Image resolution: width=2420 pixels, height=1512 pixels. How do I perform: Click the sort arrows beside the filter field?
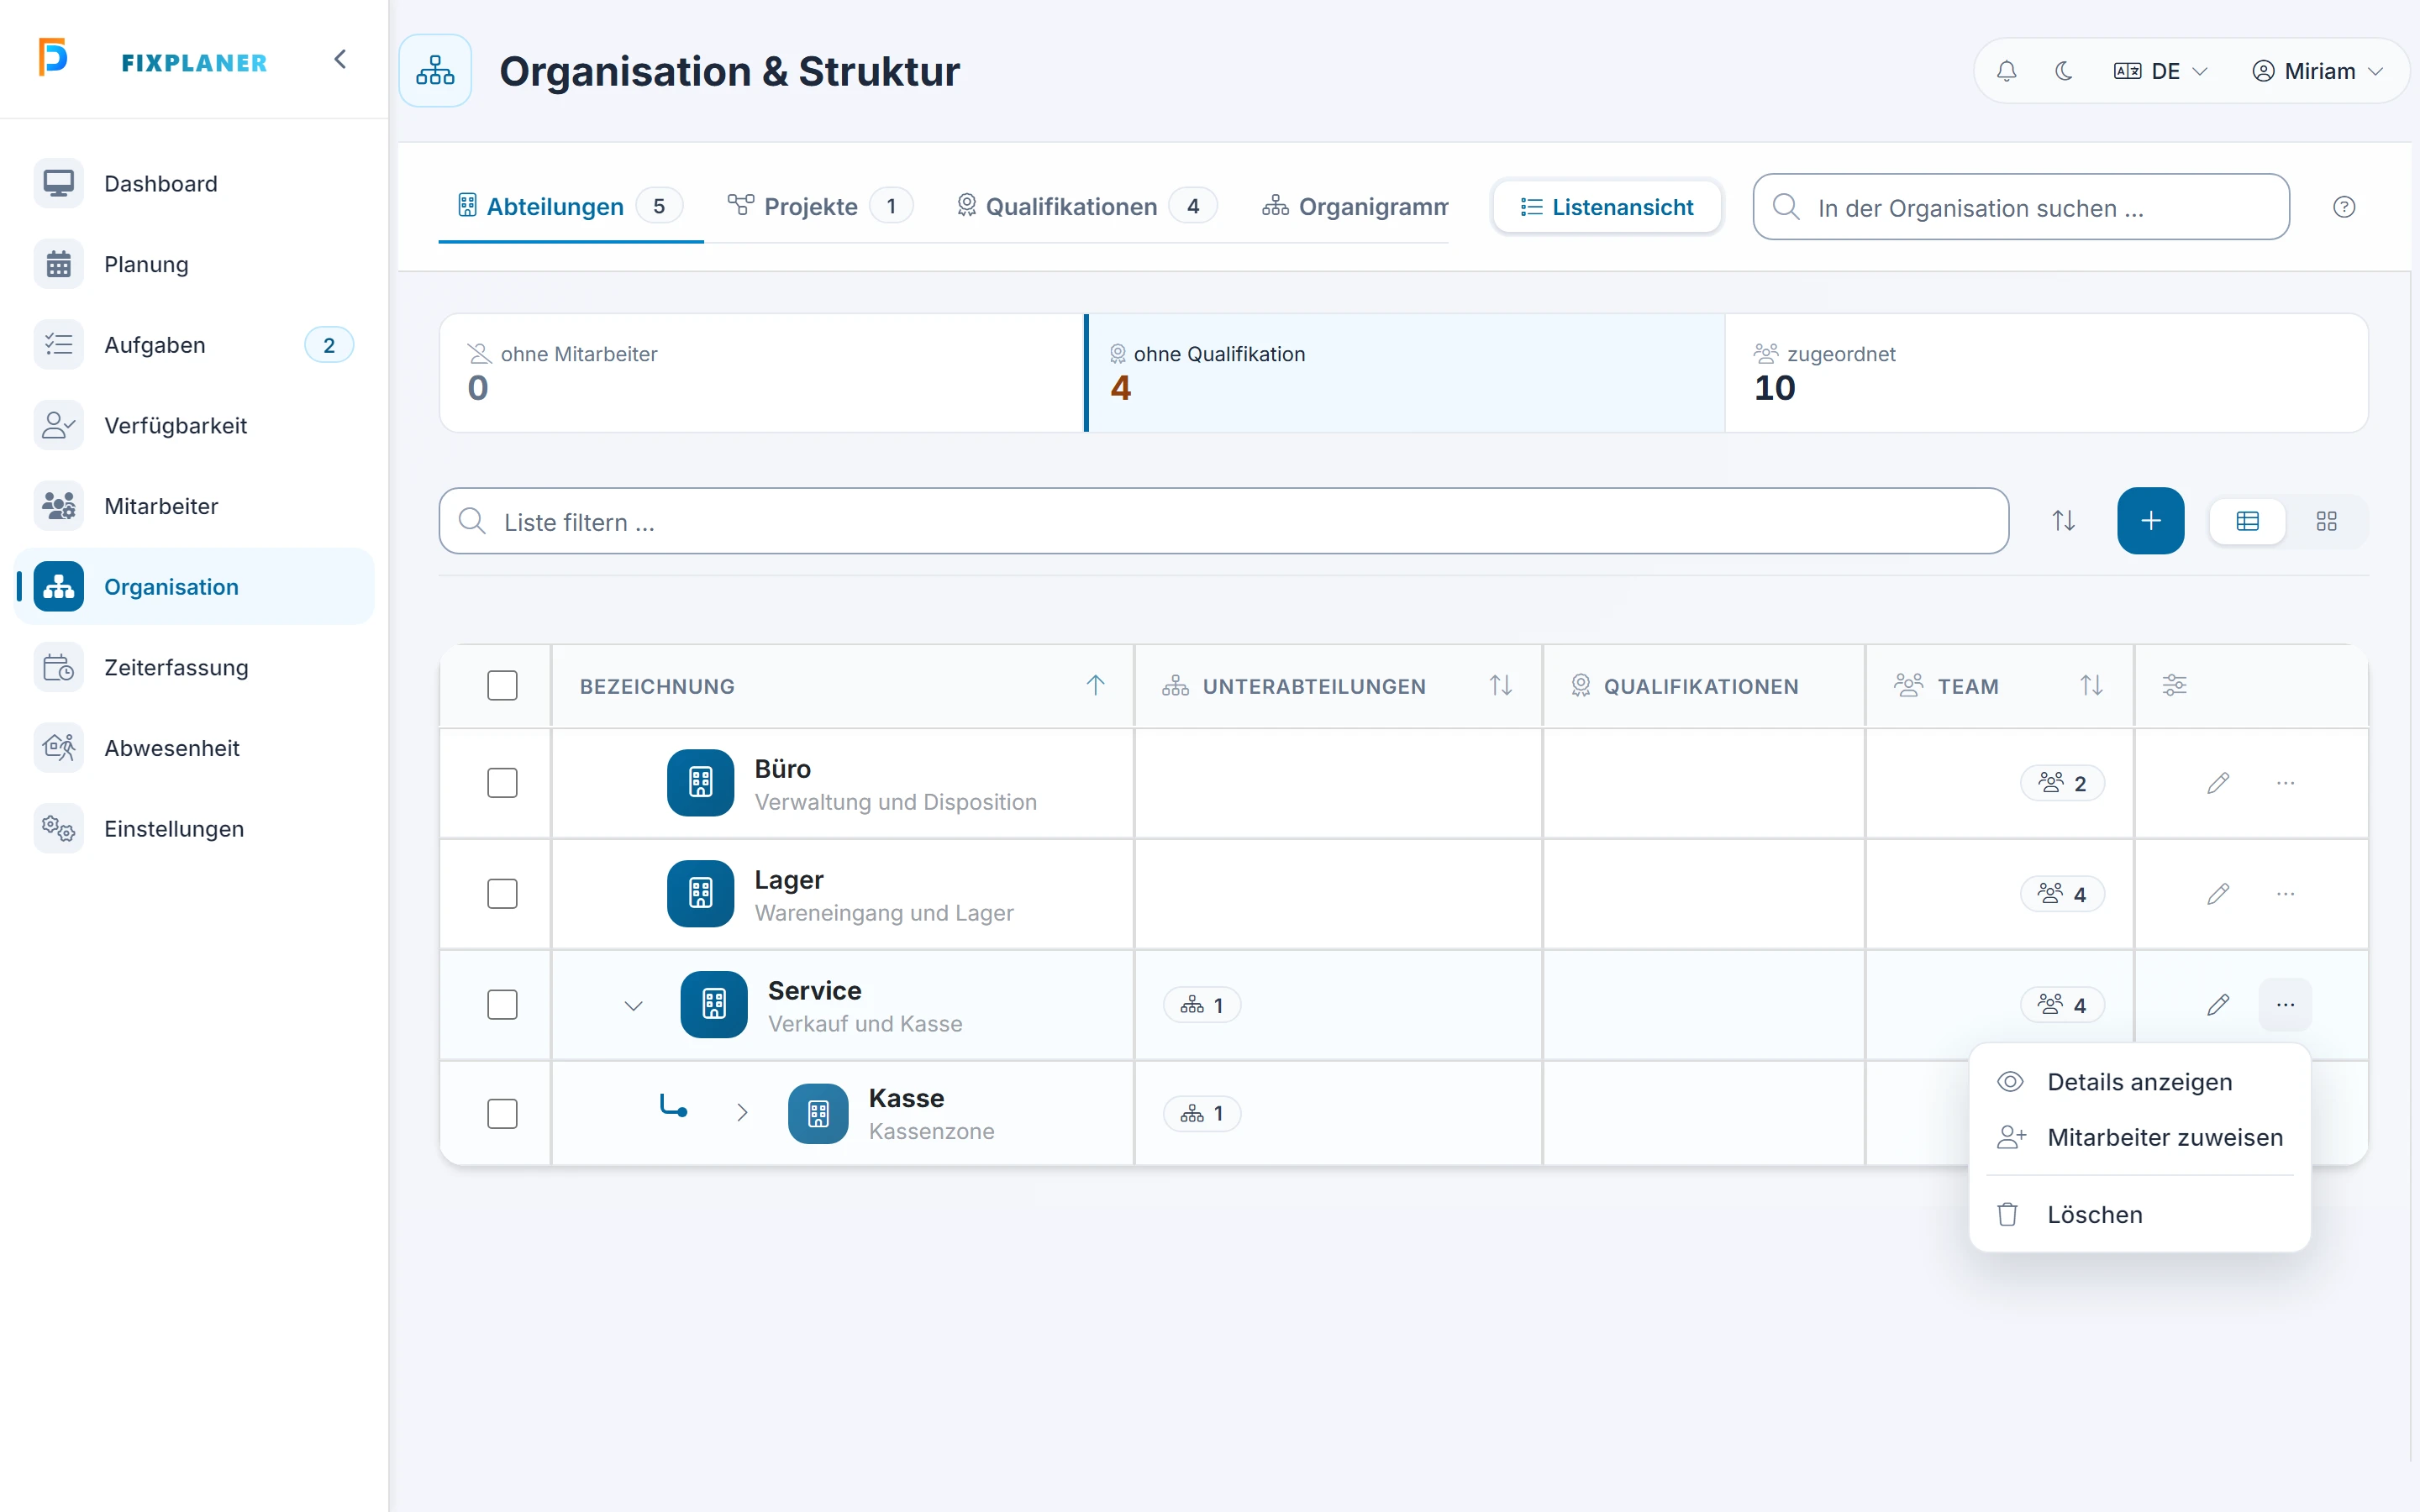coord(2063,521)
